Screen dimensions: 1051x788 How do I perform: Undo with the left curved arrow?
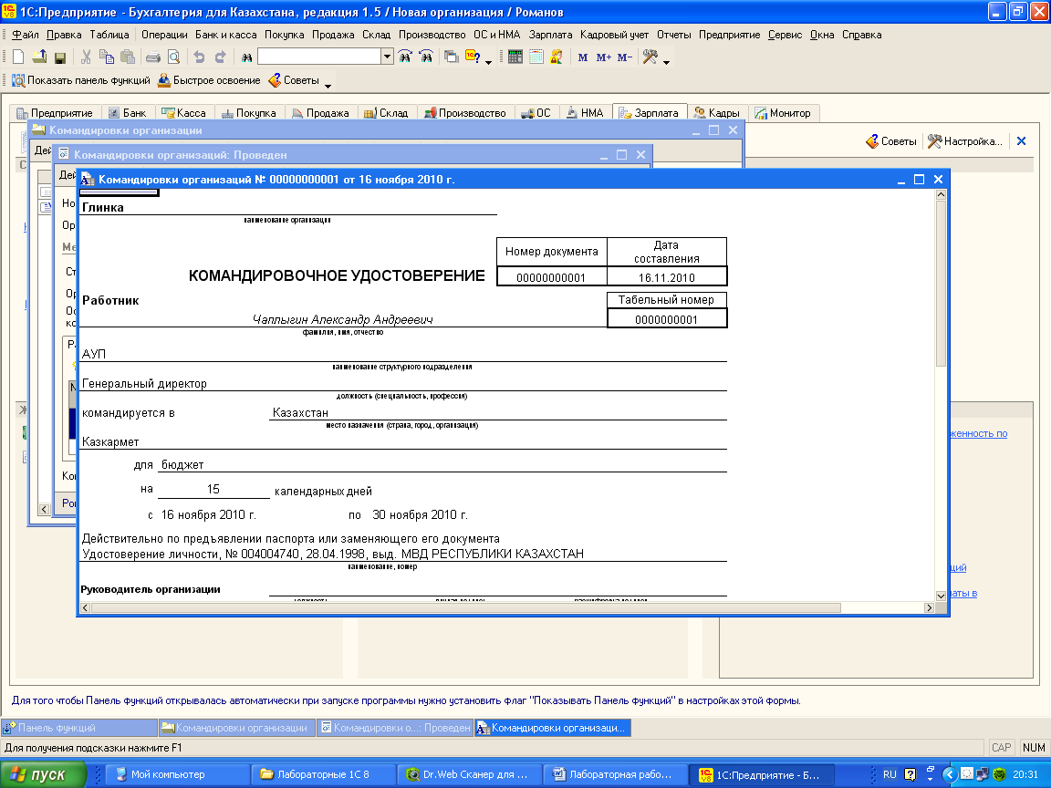point(199,57)
